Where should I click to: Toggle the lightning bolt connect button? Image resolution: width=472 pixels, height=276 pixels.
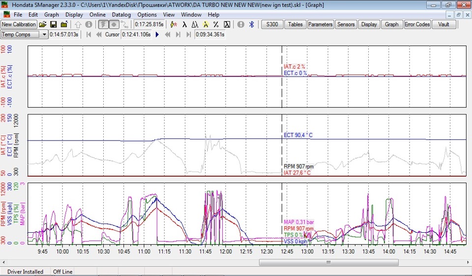pyautogui.click(x=103, y=25)
